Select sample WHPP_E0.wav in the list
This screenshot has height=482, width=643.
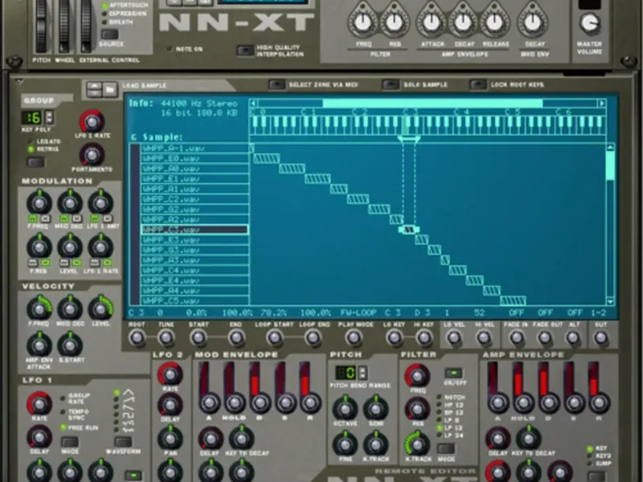pyautogui.click(x=195, y=158)
